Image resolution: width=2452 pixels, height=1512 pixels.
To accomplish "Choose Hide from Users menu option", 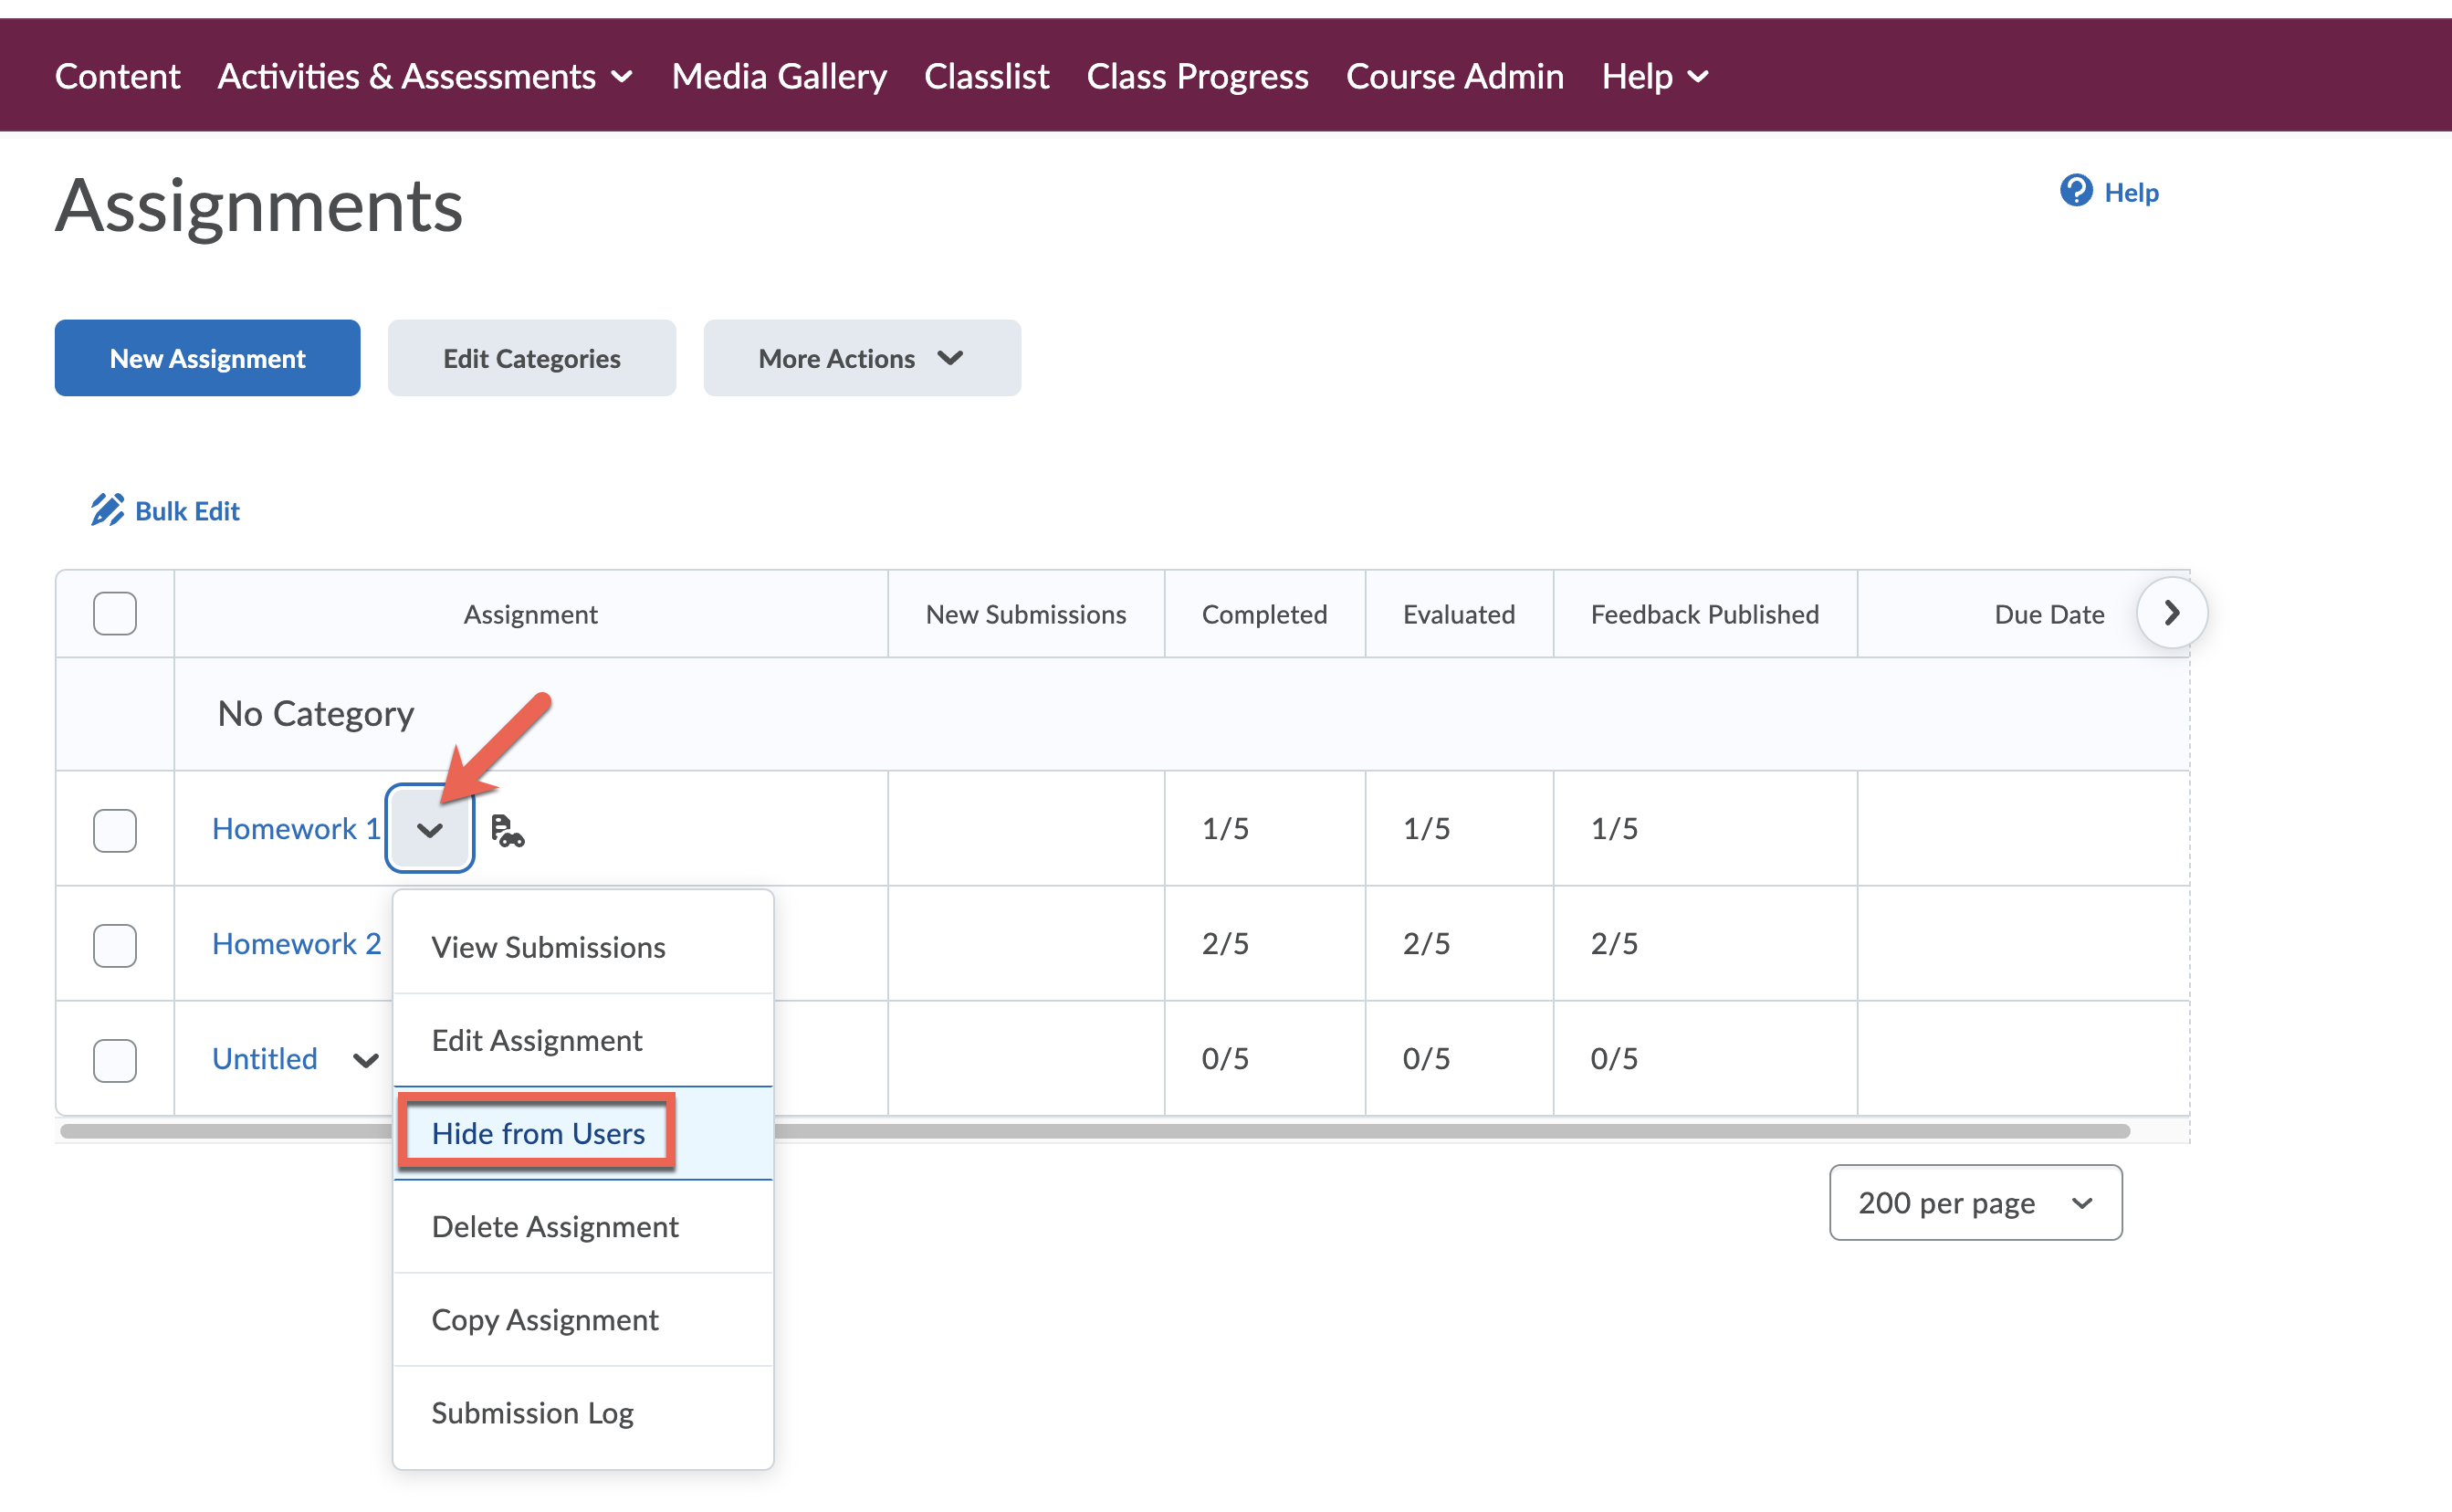I will [x=538, y=1133].
